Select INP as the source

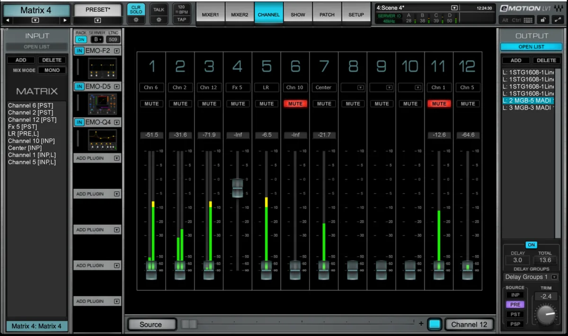click(515, 295)
